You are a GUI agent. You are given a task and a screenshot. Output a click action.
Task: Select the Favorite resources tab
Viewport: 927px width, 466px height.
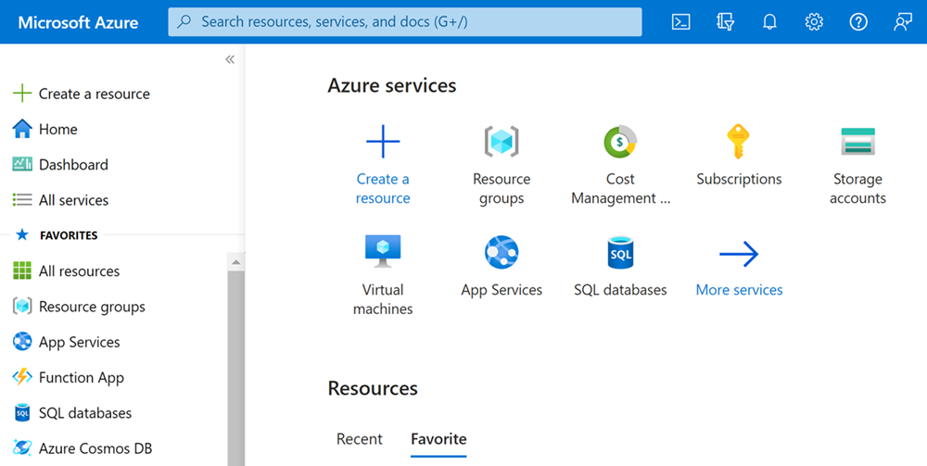point(438,439)
